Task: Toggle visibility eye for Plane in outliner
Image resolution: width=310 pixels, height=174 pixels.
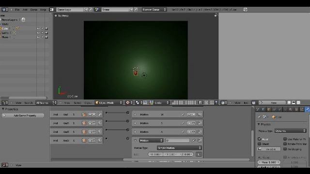Action: click(x=38, y=37)
